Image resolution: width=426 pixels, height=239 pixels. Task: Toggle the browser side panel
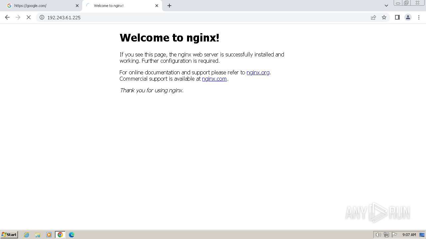point(397,17)
